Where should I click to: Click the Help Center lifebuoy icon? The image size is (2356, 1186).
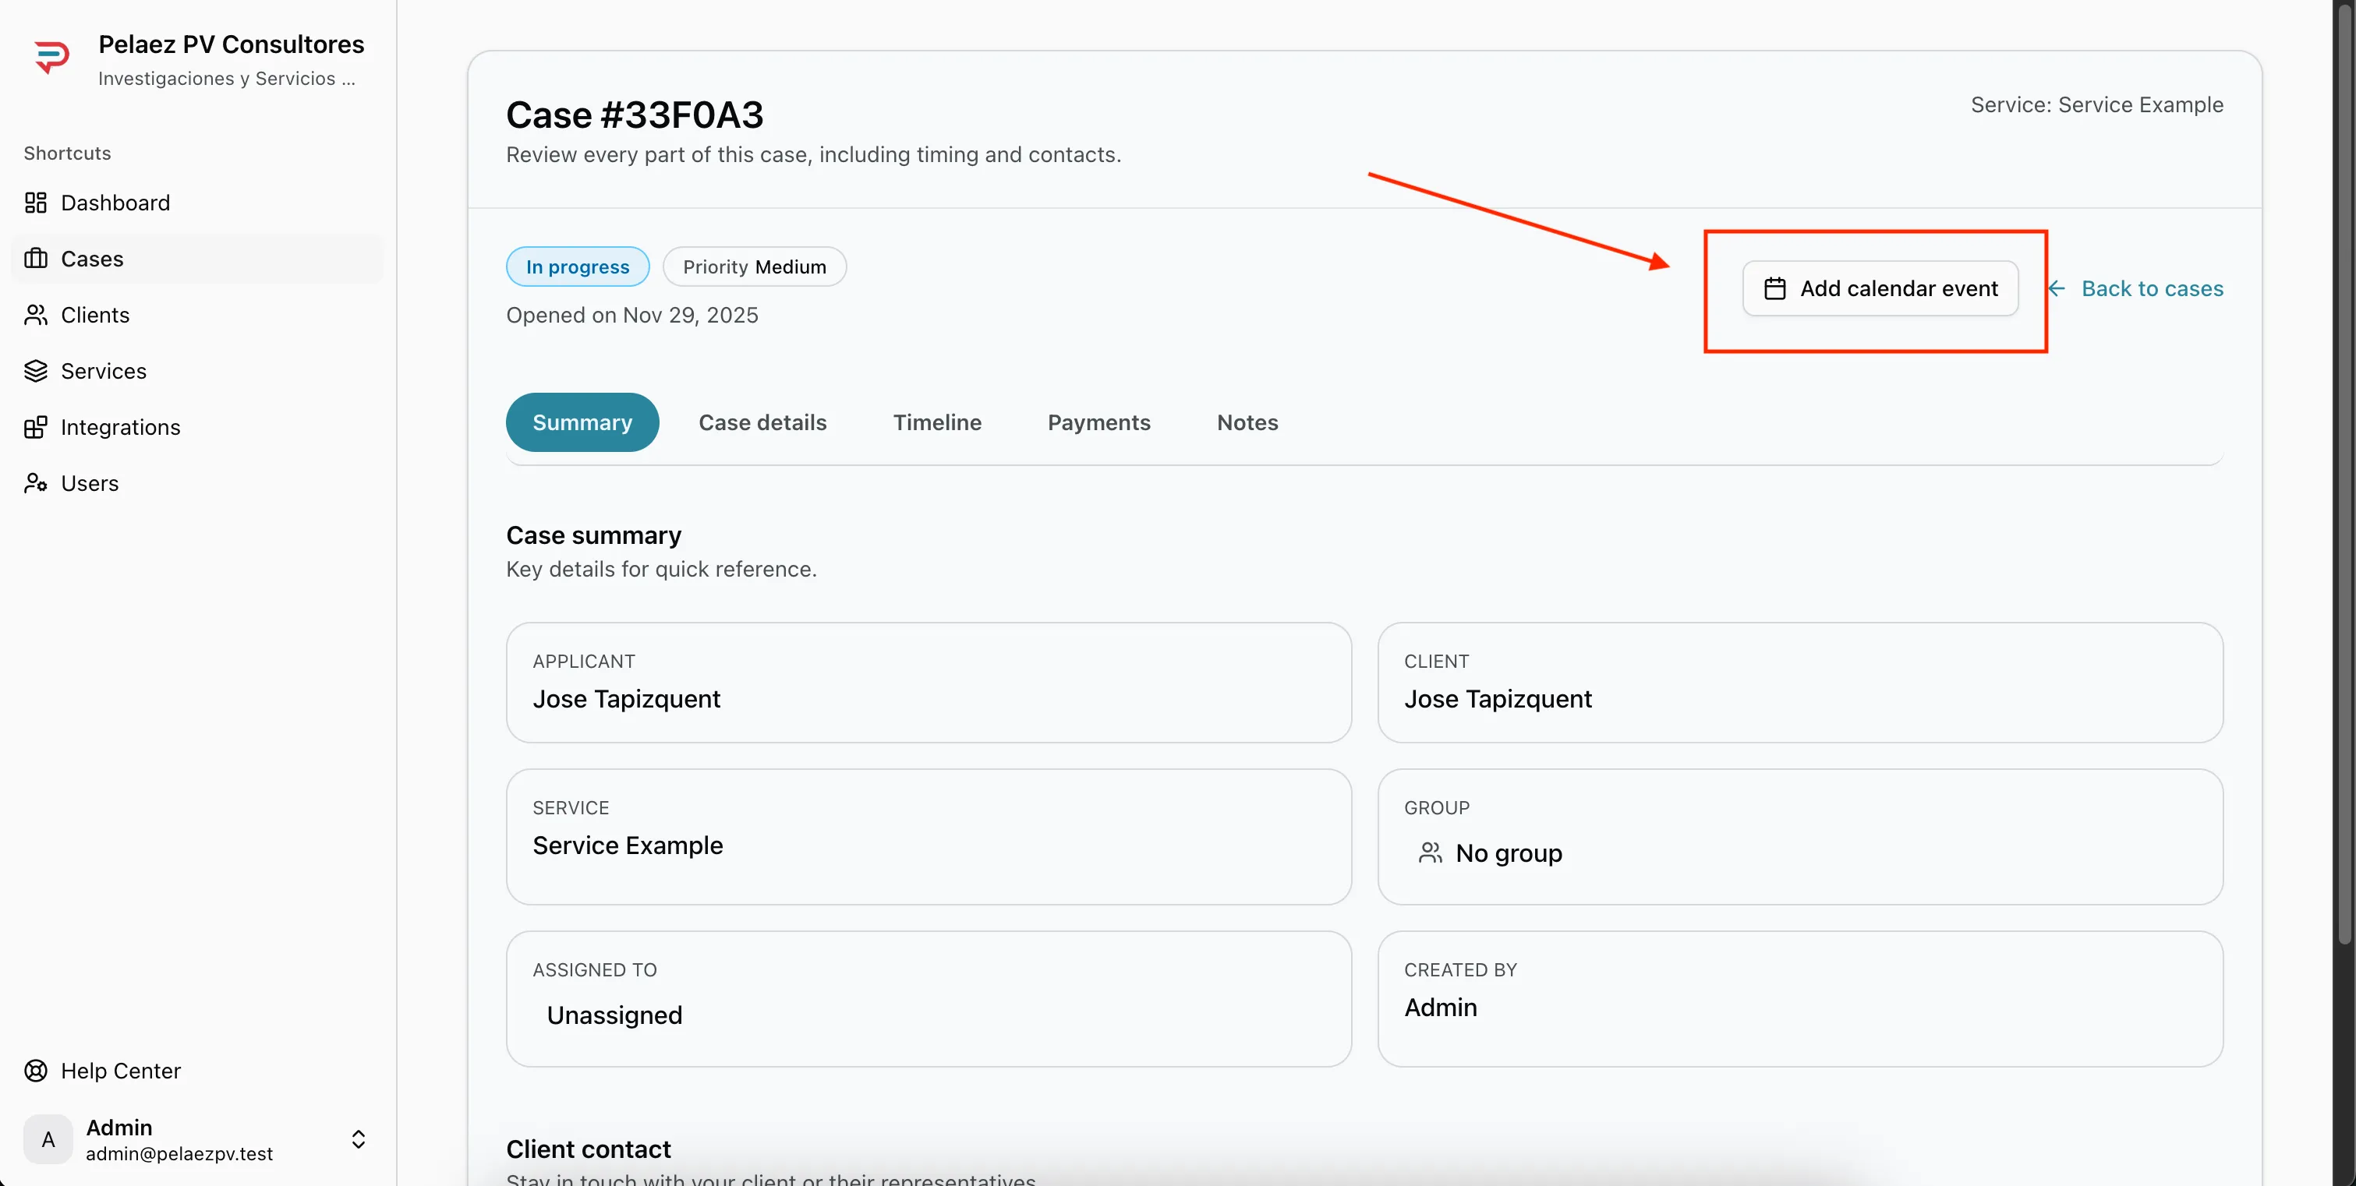35,1070
